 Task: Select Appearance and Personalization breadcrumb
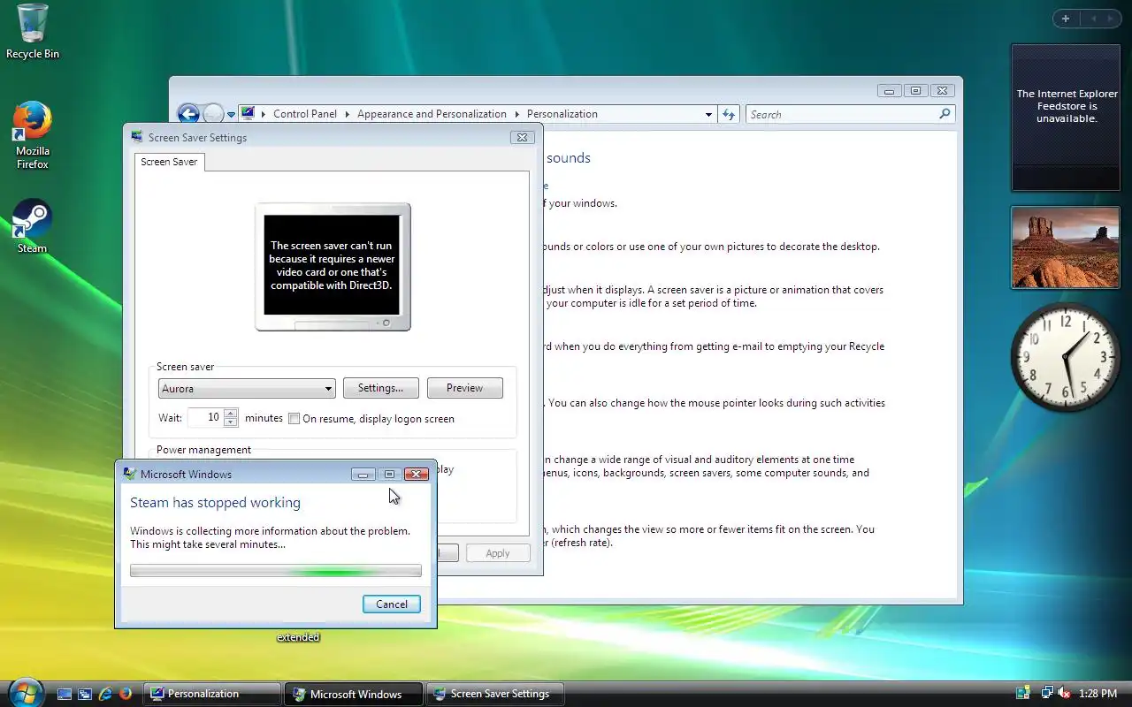pyautogui.click(x=432, y=114)
